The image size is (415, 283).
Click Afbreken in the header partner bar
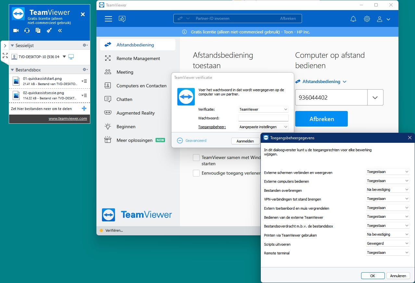click(288, 18)
